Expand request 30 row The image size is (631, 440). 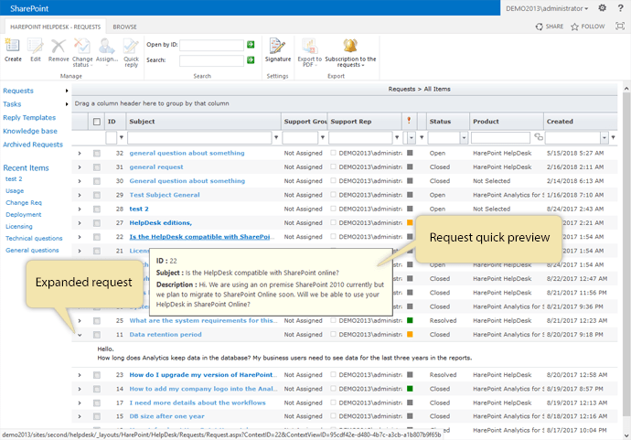tap(80, 181)
